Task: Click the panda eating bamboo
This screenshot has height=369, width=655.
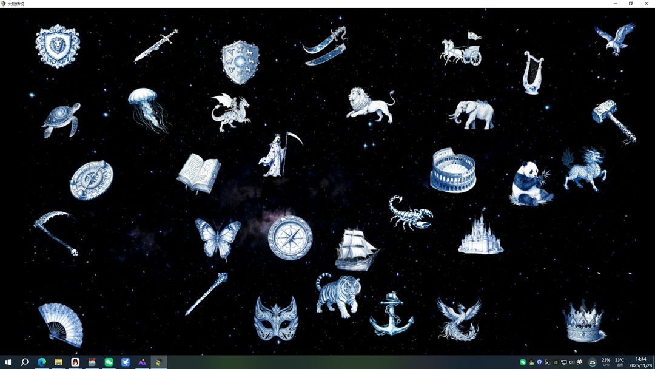Action: [x=529, y=183]
